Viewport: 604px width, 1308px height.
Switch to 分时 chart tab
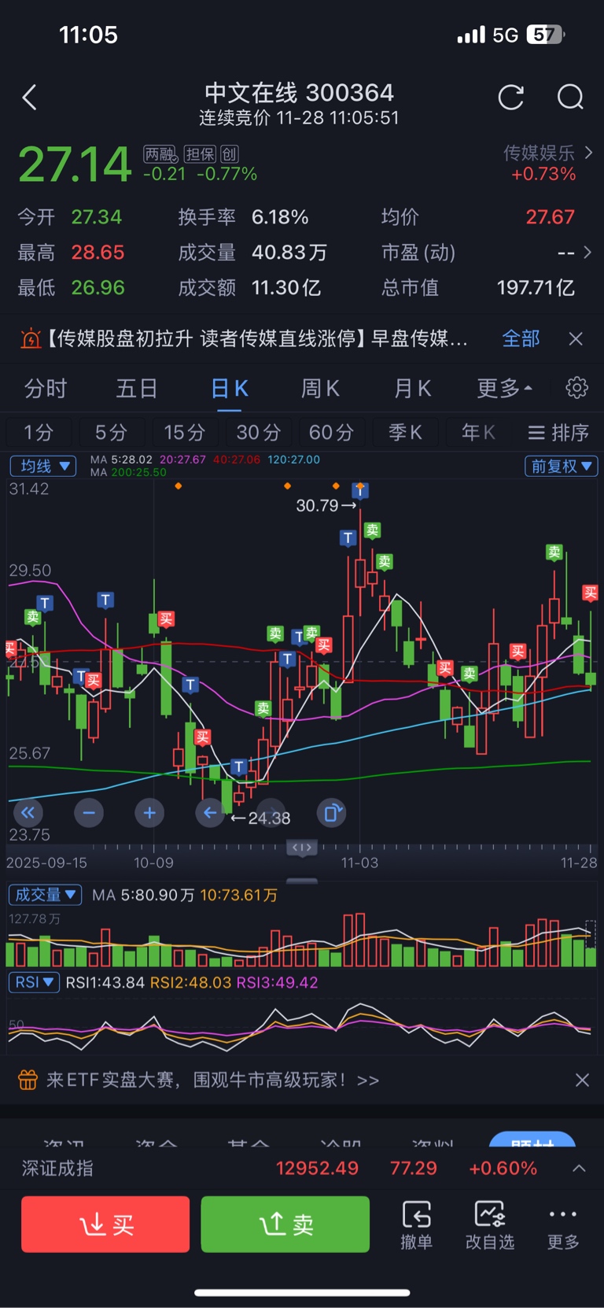46,388
